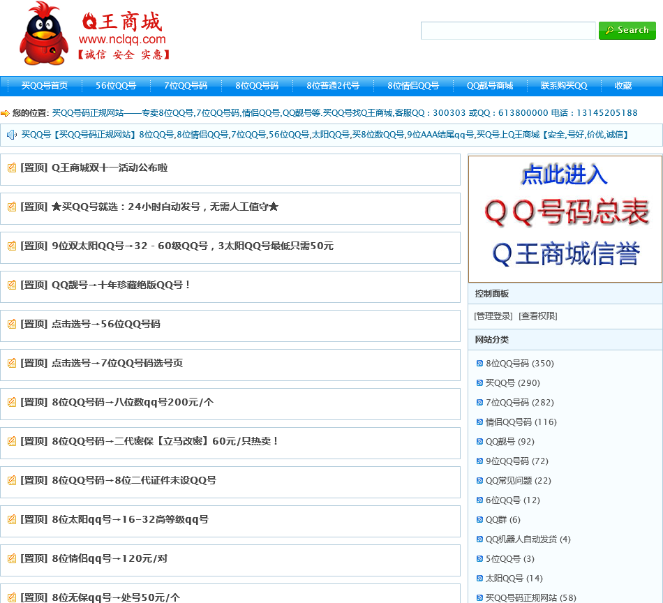Image resolution: width=663 pixels, height=603 pixels.
Task: Click the announcement text link beside speaker
Action: pyautogui.click(x=326, y=135)
